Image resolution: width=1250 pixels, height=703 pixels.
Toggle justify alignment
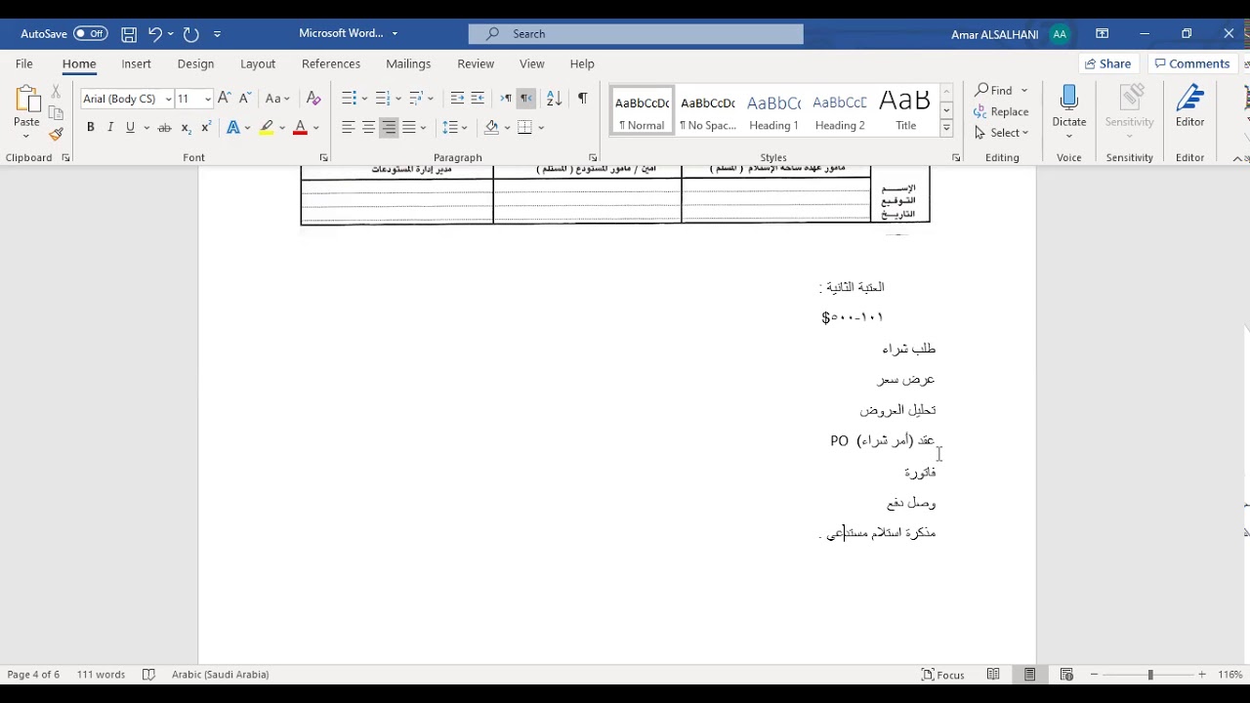pyautogui.click(x=409, y=128)
